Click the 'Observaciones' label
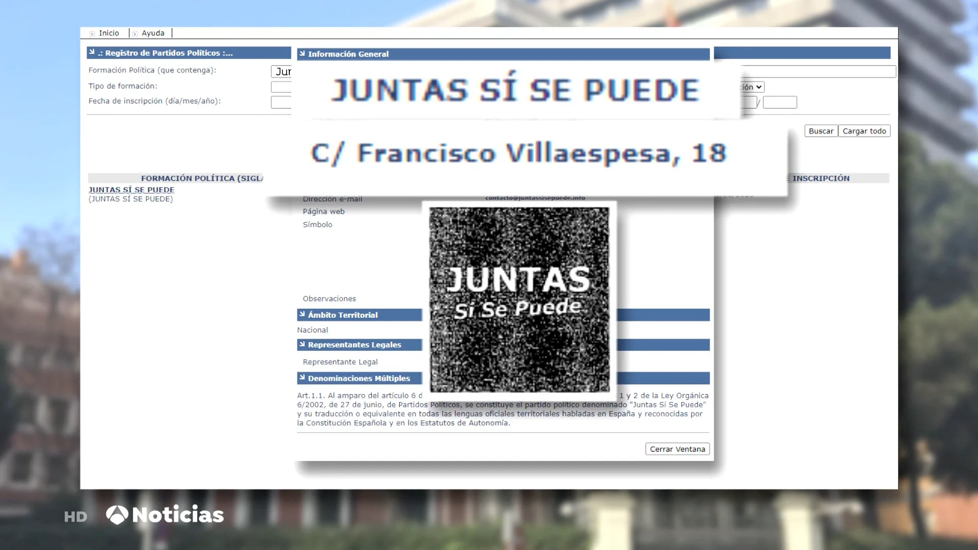This screenshot has width=978, height=550. 329,299
